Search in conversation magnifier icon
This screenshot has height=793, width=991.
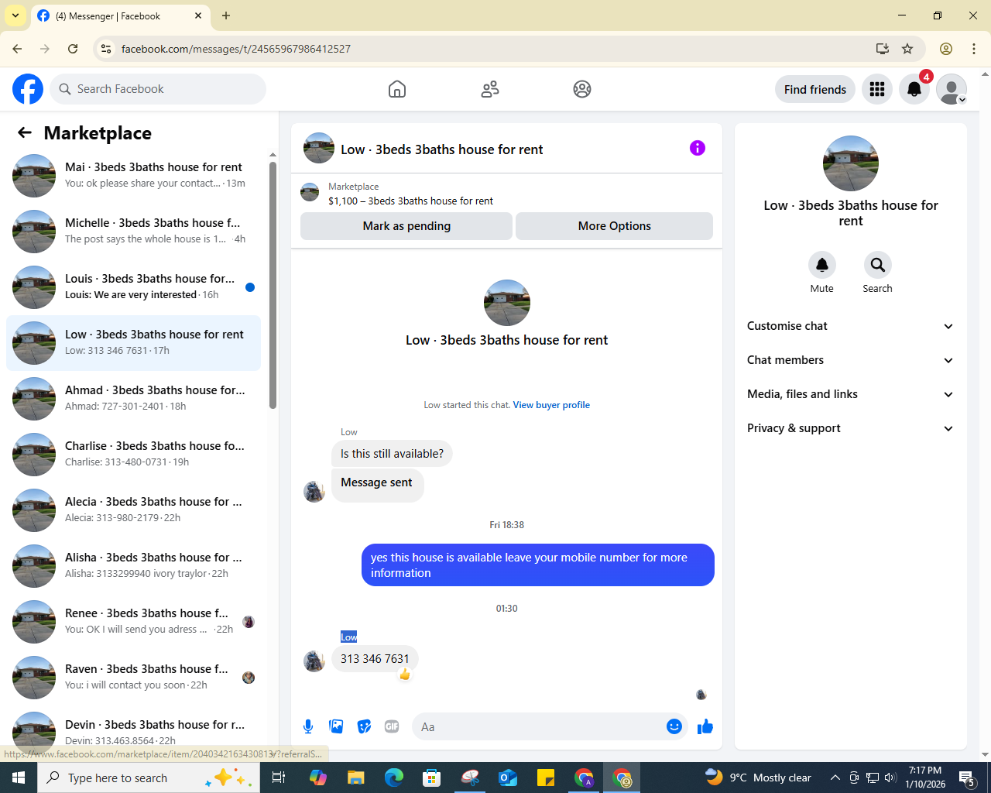(x=878, y=265)
